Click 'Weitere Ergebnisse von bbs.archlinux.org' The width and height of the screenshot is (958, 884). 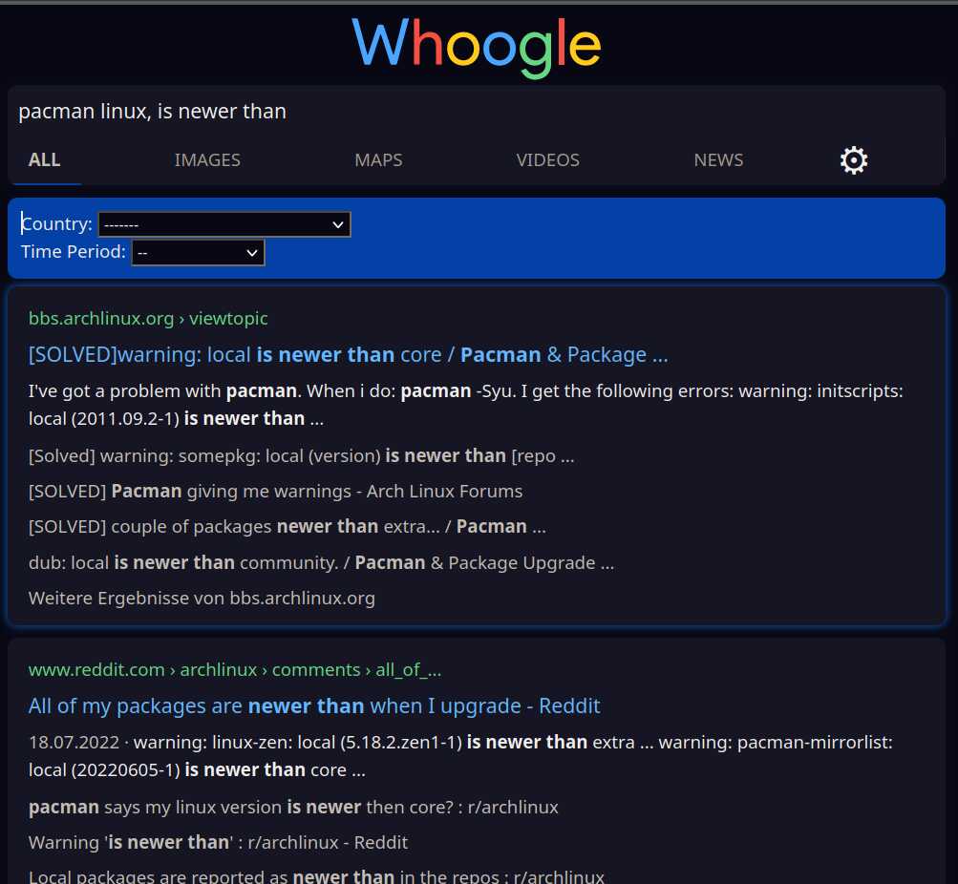202,598
